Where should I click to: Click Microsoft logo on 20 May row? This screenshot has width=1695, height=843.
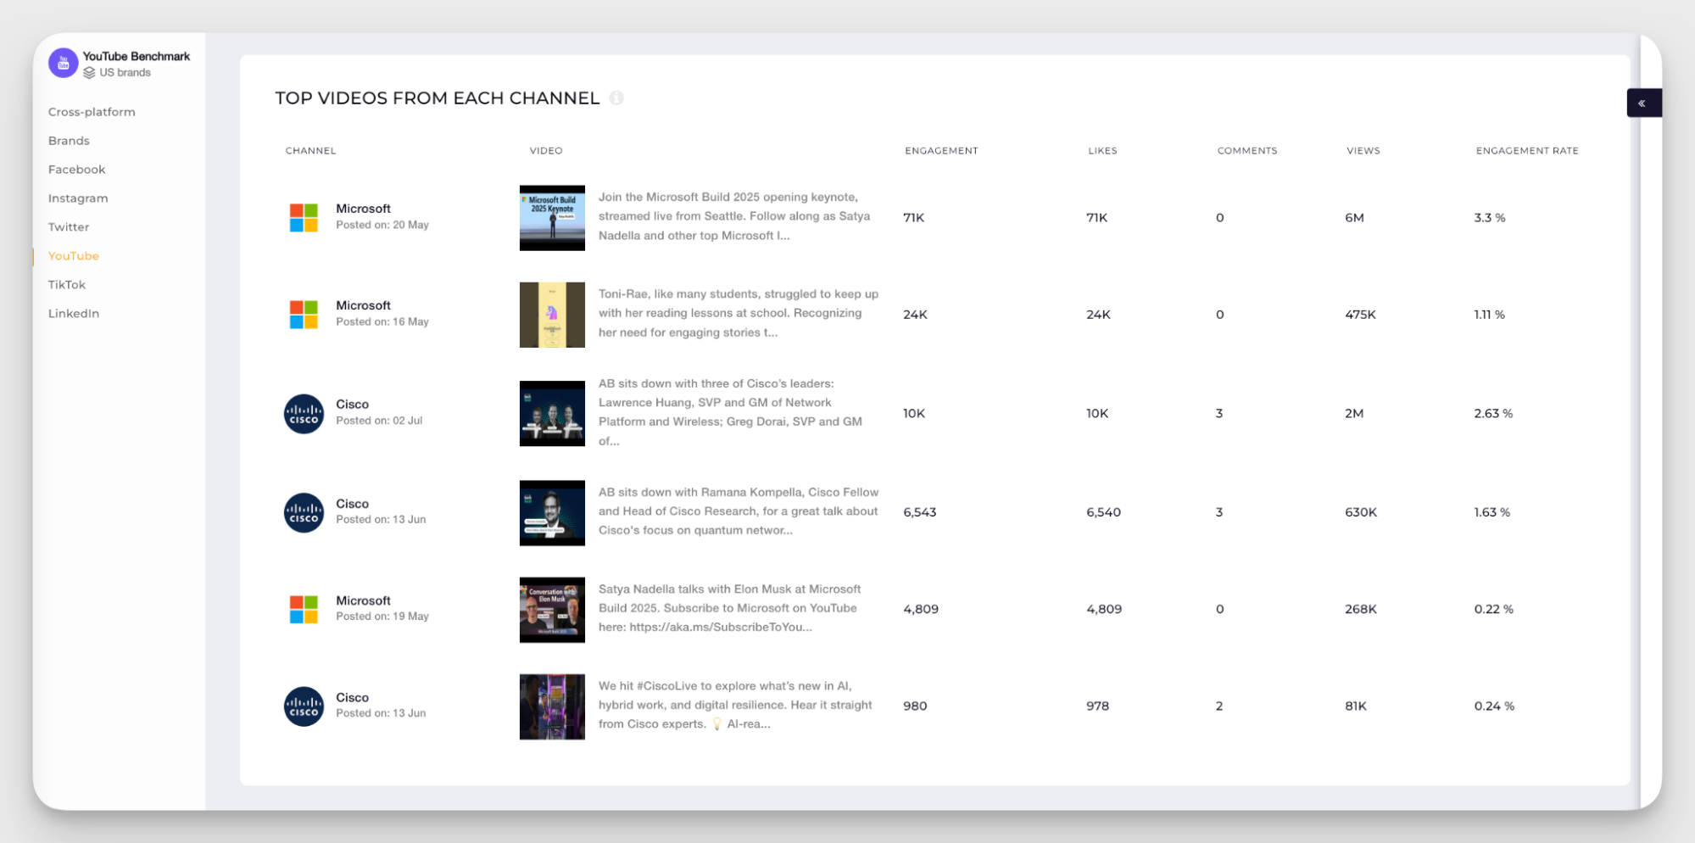(x=304, y=217)
